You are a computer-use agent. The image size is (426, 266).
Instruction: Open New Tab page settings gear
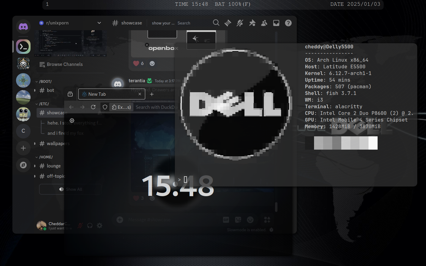[72, 120]
